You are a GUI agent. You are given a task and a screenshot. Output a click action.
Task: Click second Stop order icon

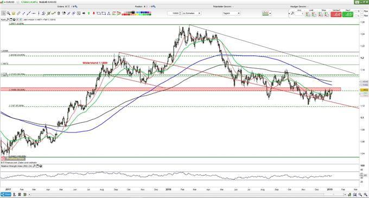coord(327,15)
